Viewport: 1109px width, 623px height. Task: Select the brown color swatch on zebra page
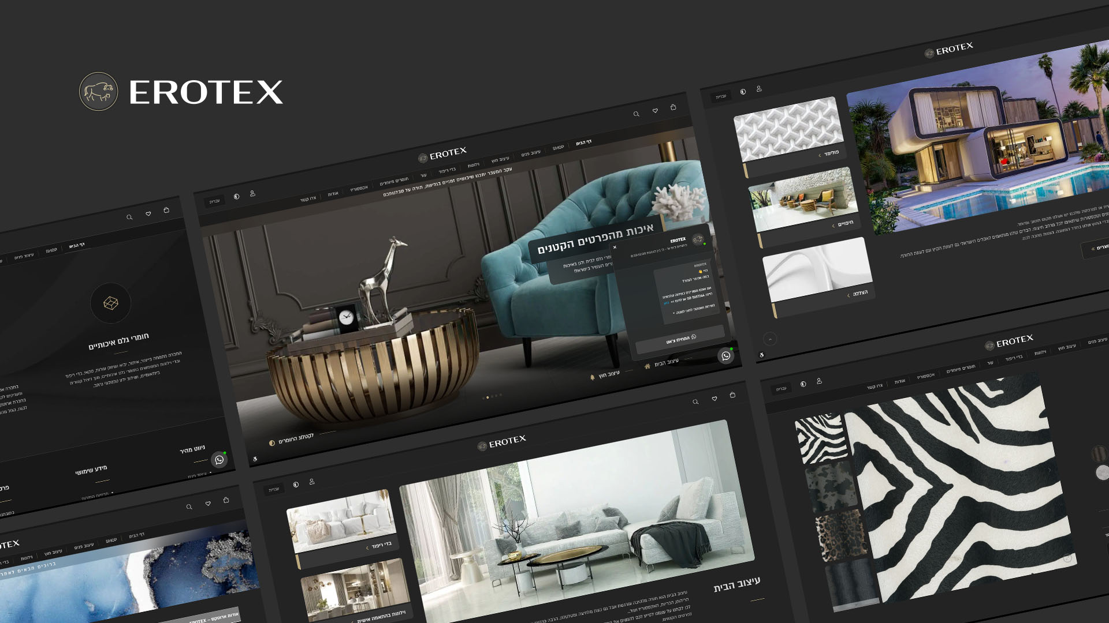(x=1099, y=453)
